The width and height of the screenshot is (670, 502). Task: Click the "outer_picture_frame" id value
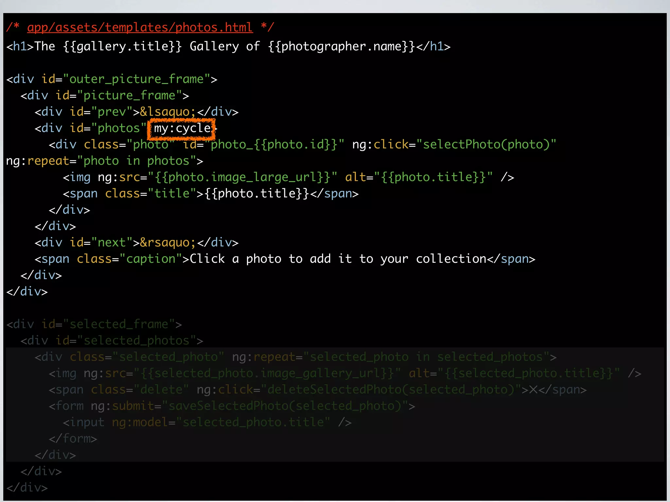[x=136, y=79]
